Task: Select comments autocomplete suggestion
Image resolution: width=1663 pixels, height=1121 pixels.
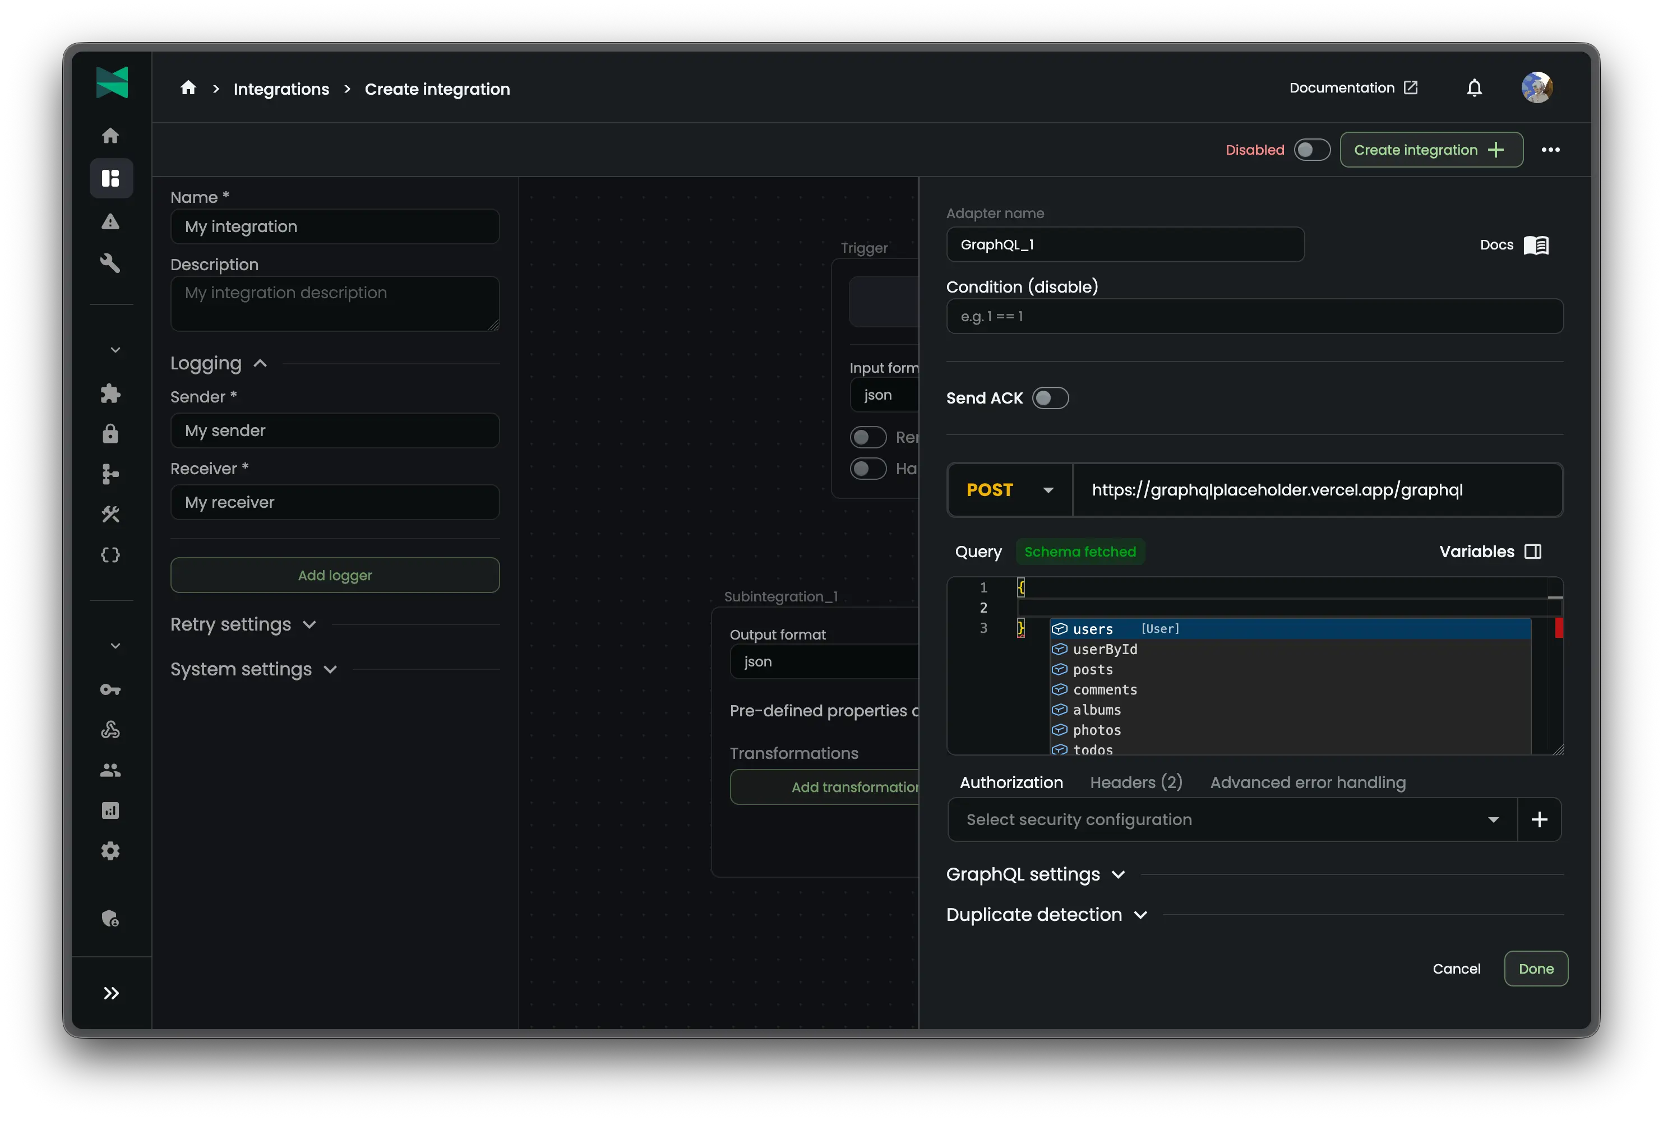Action: (1291, 689)
